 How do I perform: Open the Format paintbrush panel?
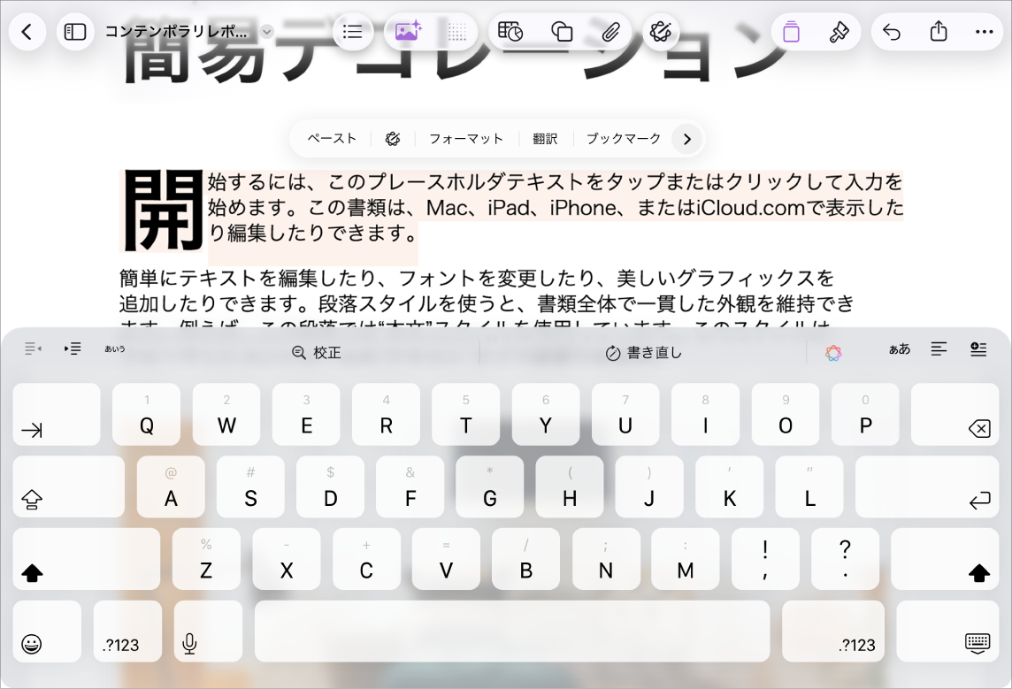(839, 31)
